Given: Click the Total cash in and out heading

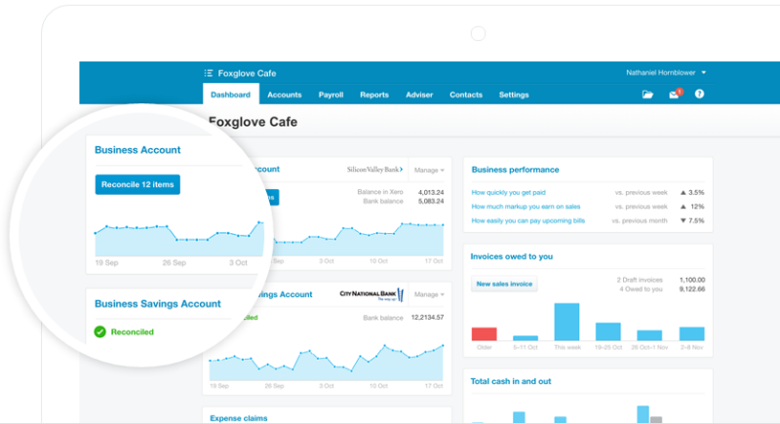Looking at the screenshot, I should (511, 381).
